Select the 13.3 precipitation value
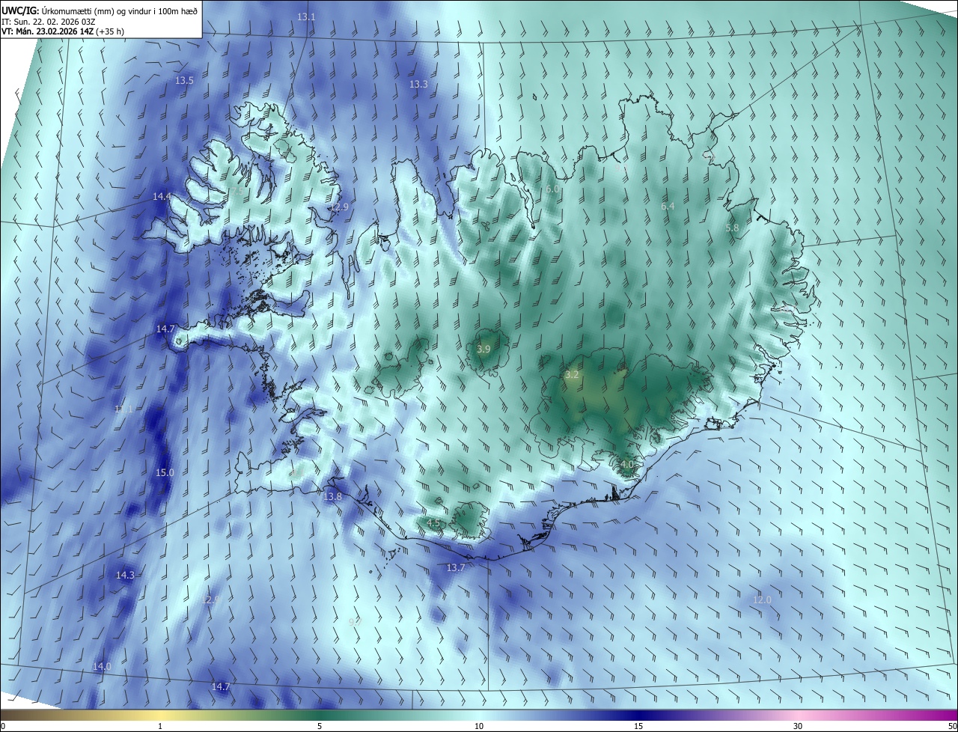Image resolution: width=958 pixels, height=732 pixels. [418, 85]
